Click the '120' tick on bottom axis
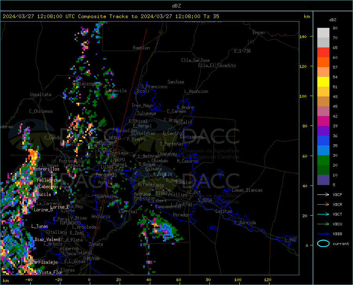Screen dimensions: 353x285 267,280
